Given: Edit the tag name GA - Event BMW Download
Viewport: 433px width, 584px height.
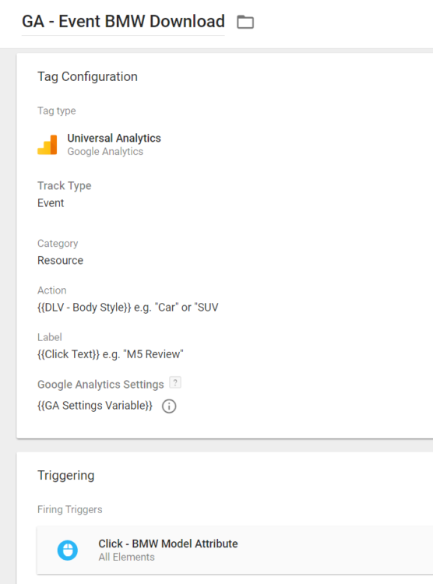Looking at the screenshot, I should (123, 22).
